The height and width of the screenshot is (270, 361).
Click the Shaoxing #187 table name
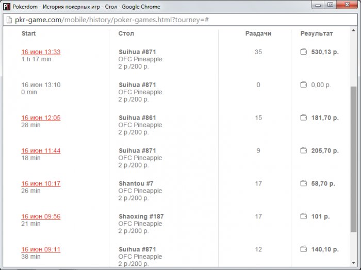coord(141,216)
